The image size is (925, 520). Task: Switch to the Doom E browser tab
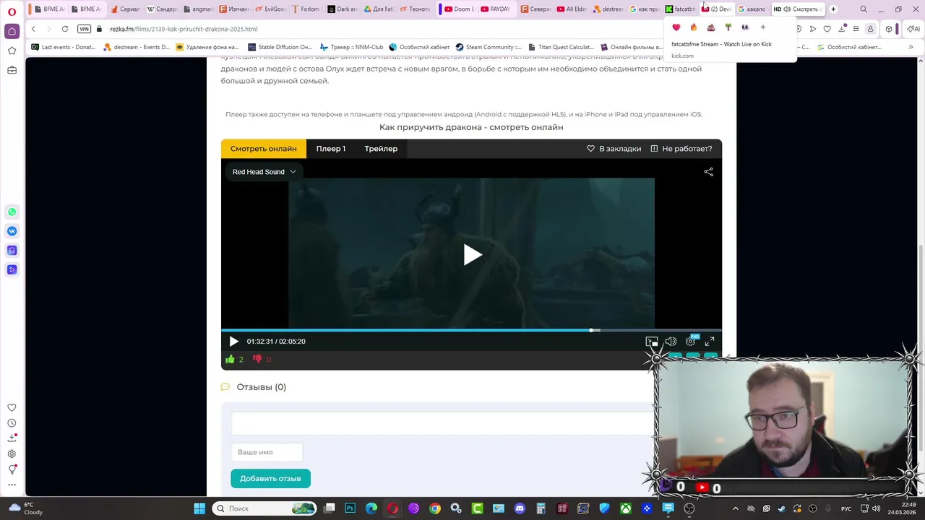tap(459, 9)
